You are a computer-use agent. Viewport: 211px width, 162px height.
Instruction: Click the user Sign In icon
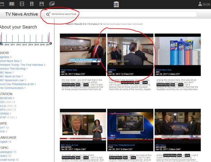pos(200,4)
